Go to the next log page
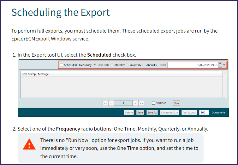Screen dimensions: 238x165 click(x=135, y=103)
